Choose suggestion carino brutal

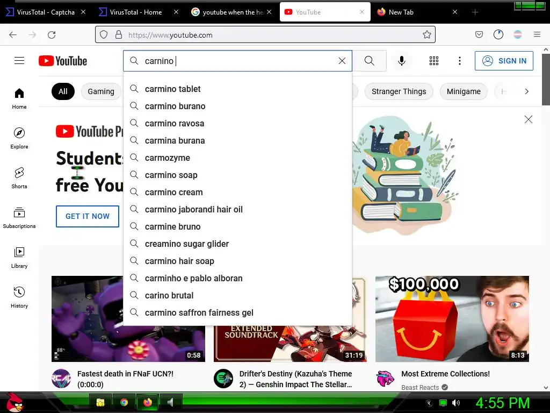(x=237, y=295)
